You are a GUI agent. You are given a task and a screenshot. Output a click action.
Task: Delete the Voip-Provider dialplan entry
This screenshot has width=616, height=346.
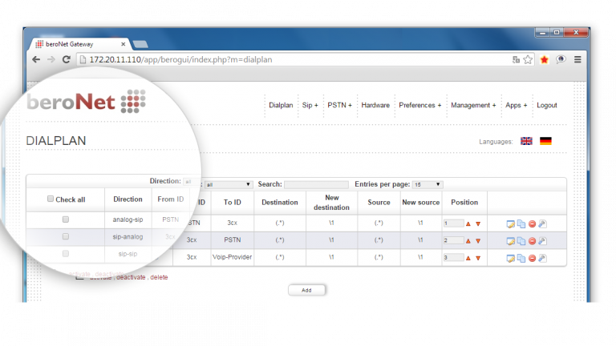click(x=533, y=259)
